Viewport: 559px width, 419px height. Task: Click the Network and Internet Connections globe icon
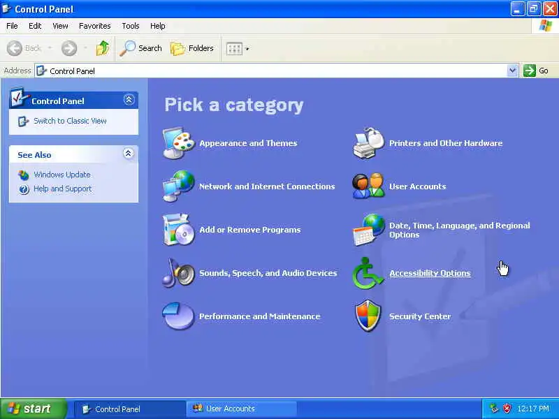click(x=179, y=186)
